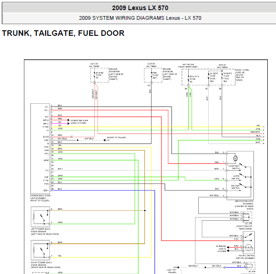Click the PBD 30A fuse symbol

(151, 75)
